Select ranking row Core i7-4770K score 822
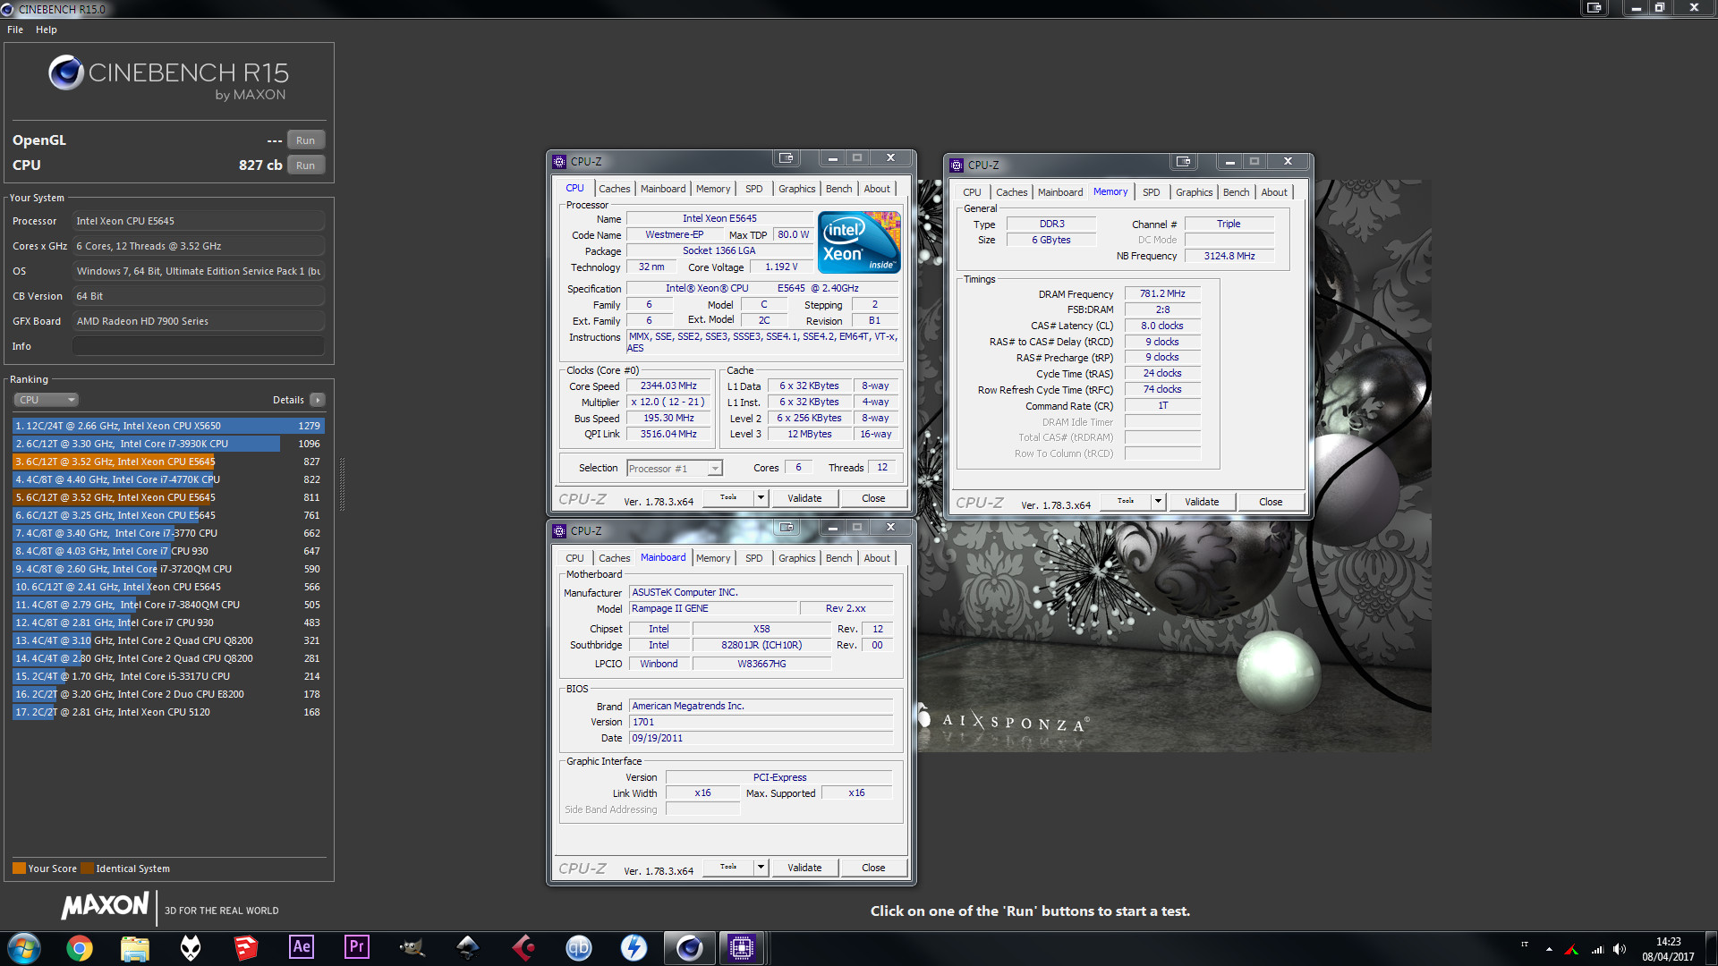The image size is (1718, 966). pos(168,479)
